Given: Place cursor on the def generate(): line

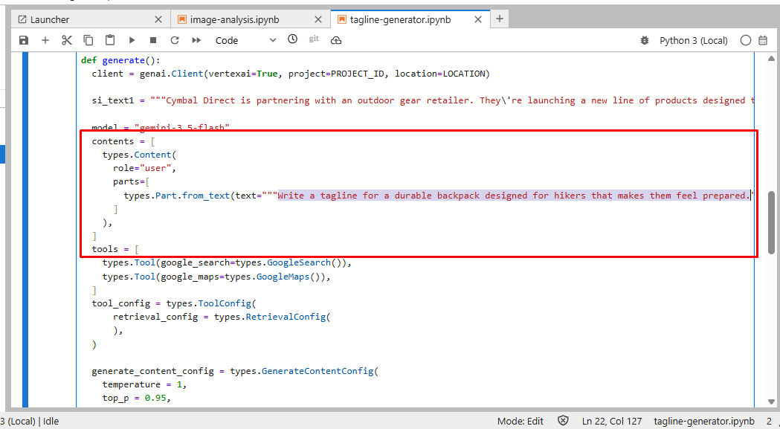Looking at the screenshot, I should point(120,60).
